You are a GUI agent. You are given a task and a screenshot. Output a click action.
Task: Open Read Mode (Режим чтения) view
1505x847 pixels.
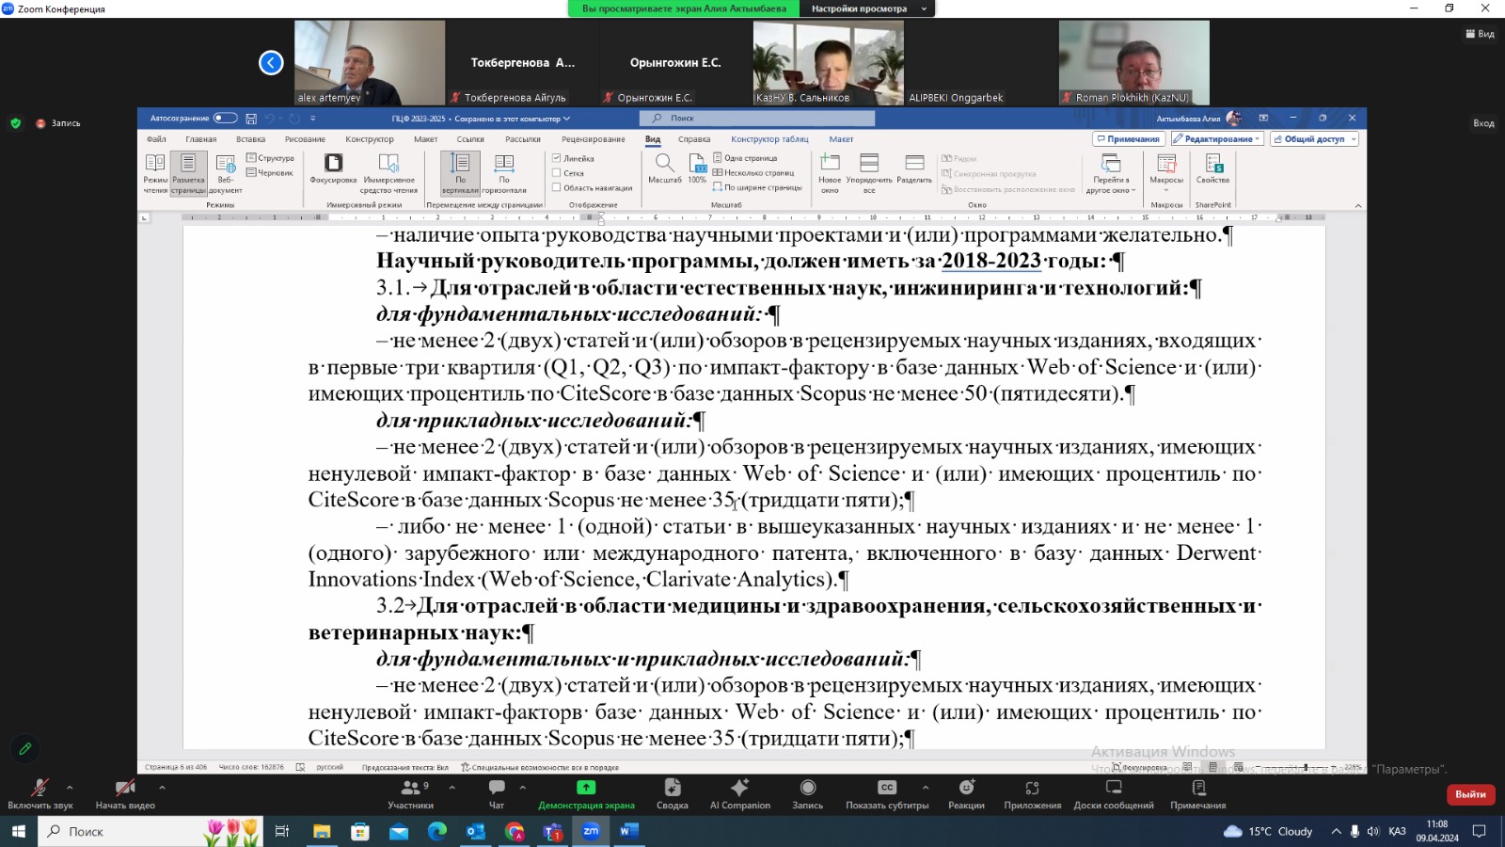point(155,173)
